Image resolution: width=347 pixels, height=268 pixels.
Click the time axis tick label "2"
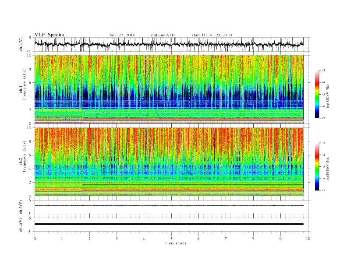89,239
